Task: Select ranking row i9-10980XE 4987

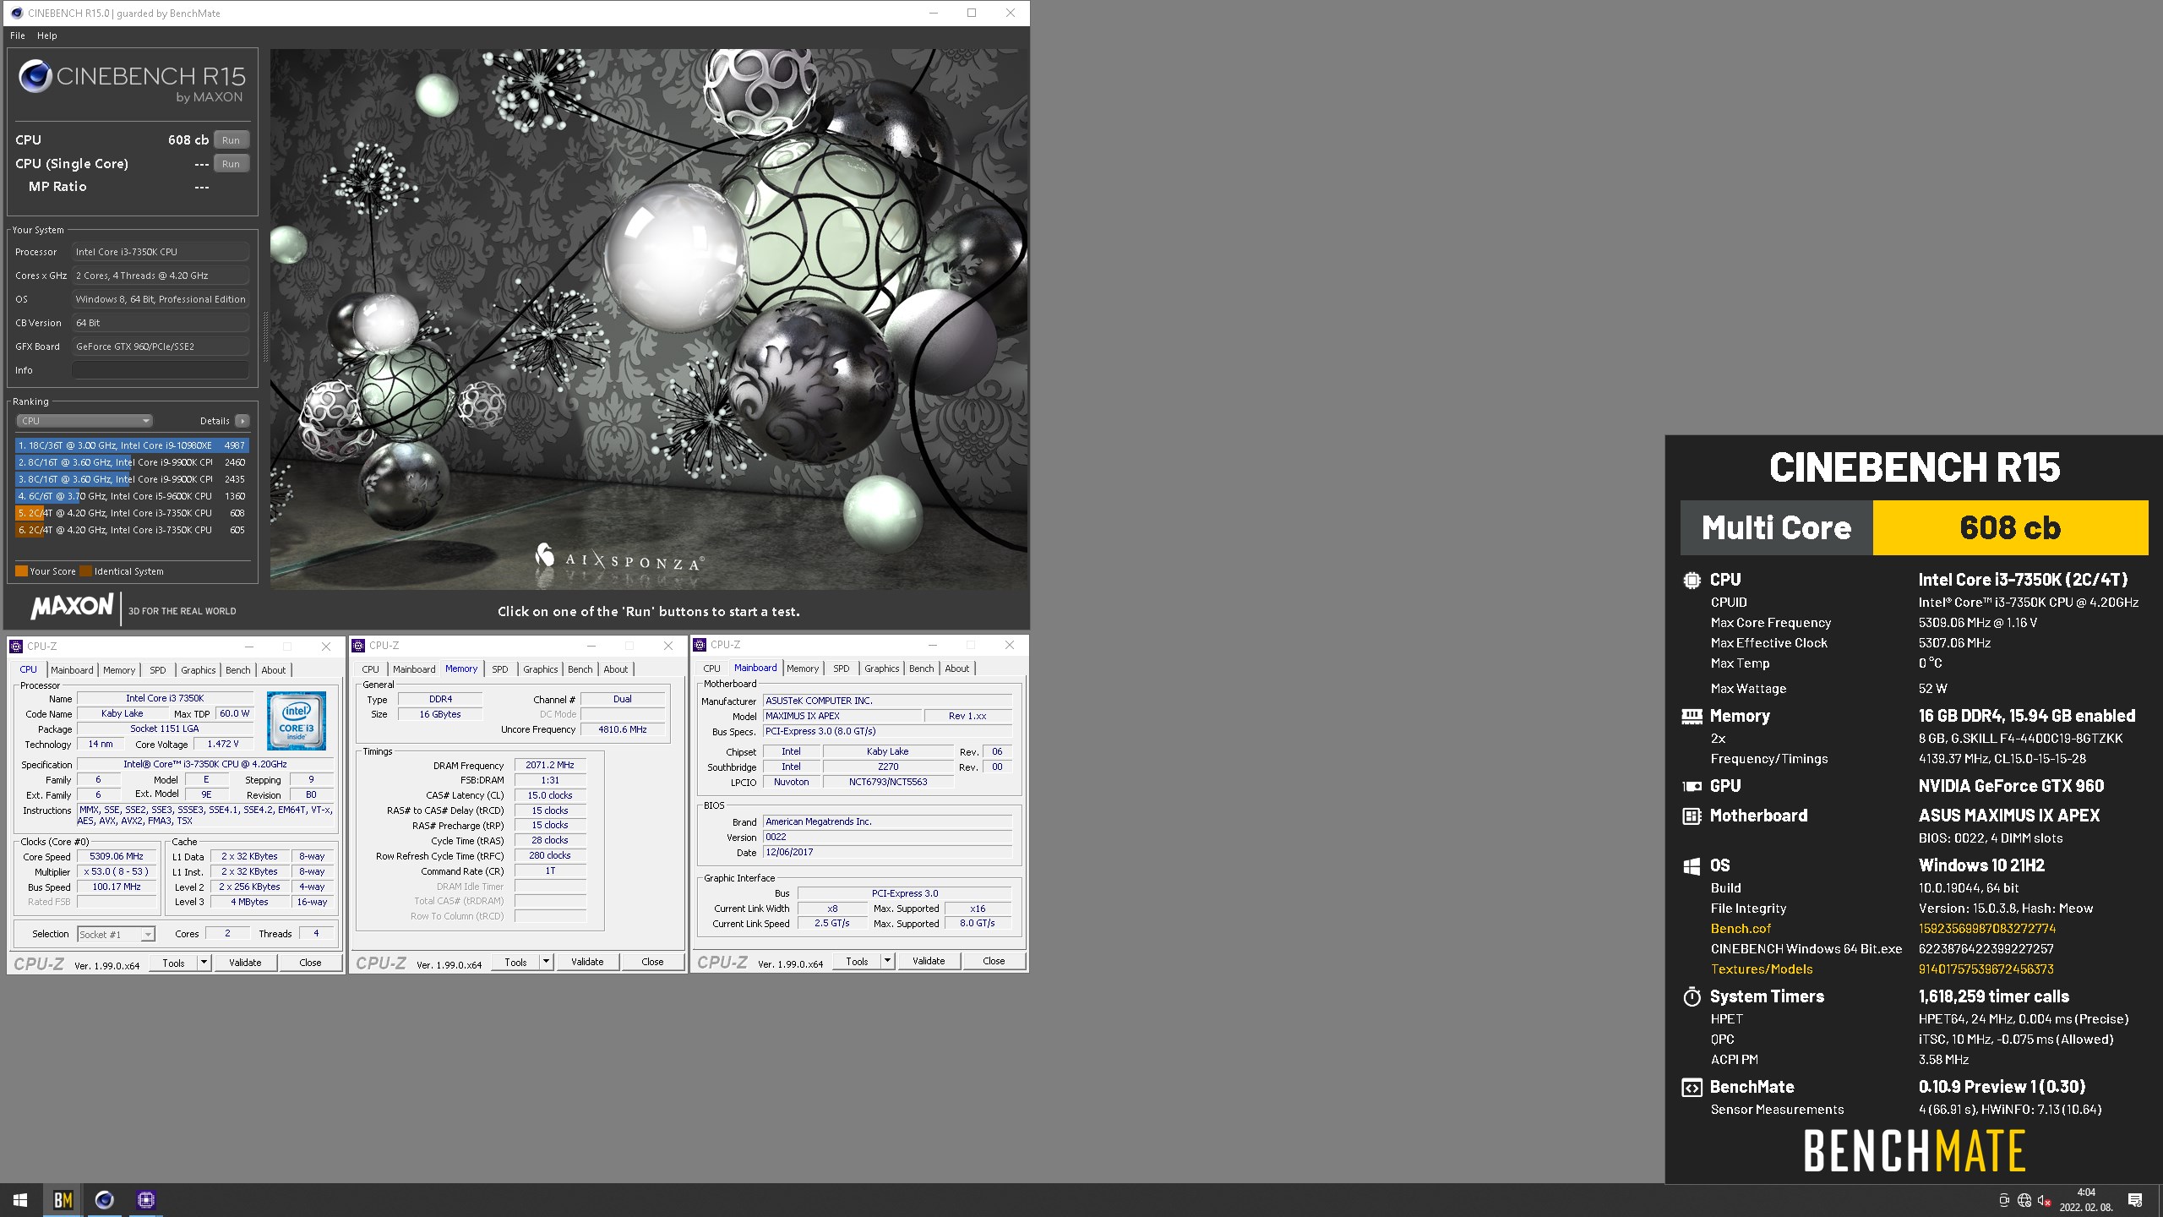Action: [x=132, y=445]
